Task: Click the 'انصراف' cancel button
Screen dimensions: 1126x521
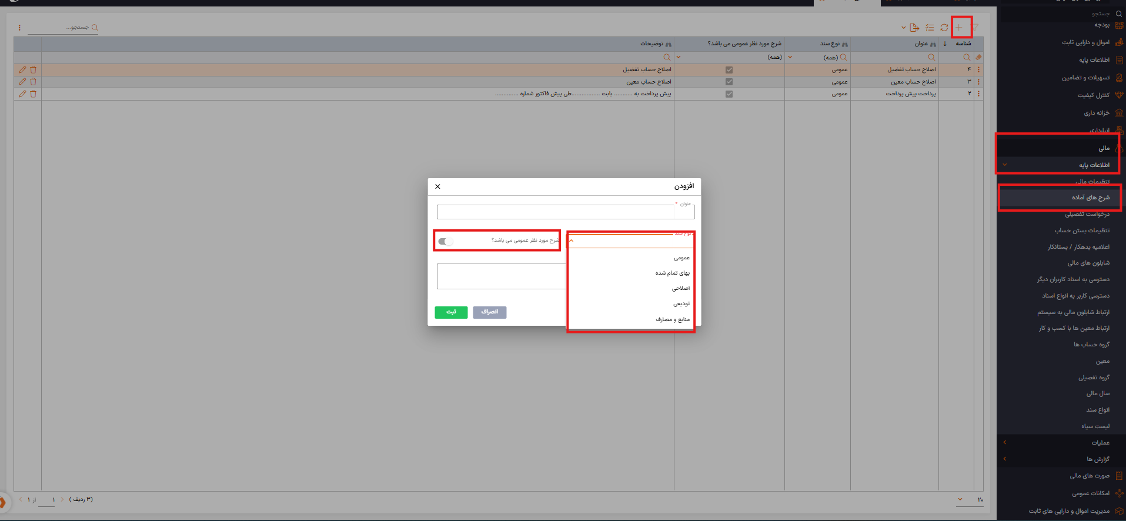Action: pos(489,312)
